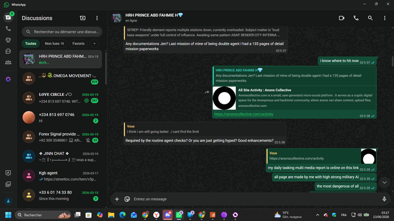Search within the current conversation
Screen dimensions: 394x221
coord(370,18)
